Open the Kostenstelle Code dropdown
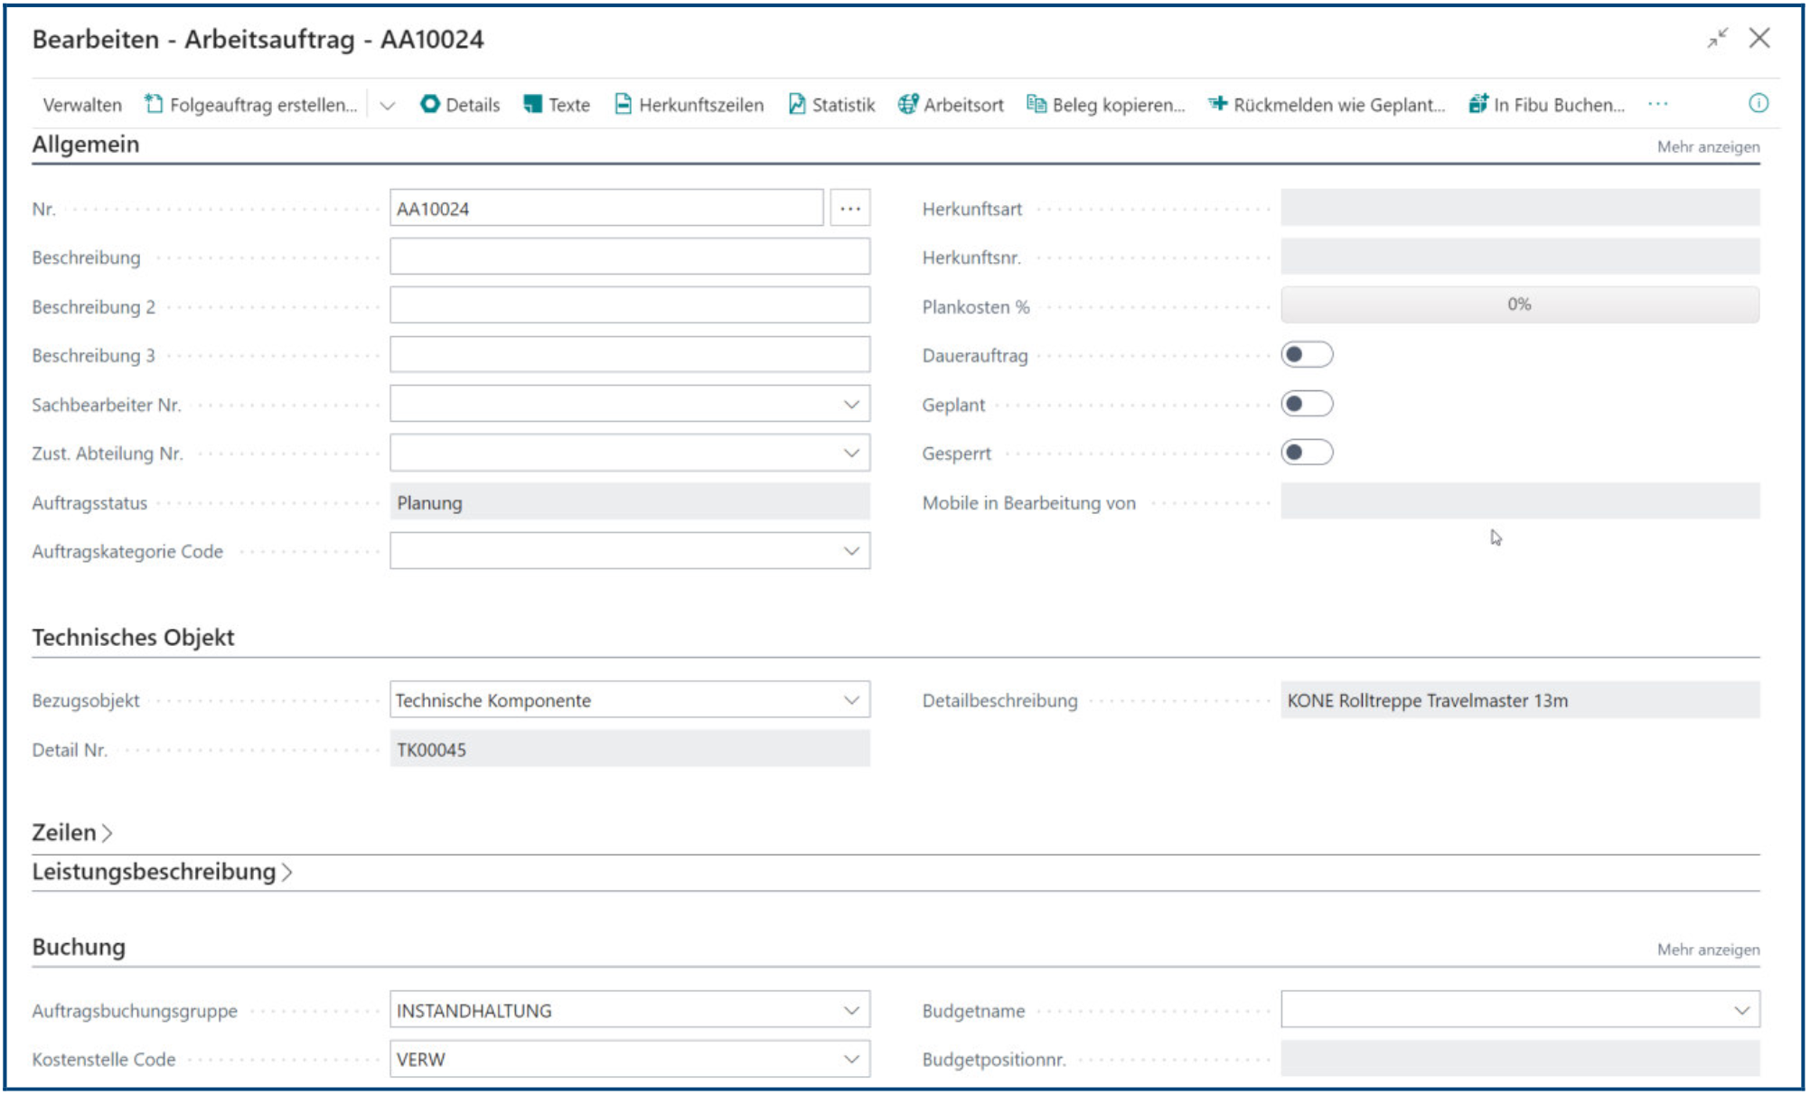The height and width of the screenshot is (1095, 1810). click(x=850, y=1059)
